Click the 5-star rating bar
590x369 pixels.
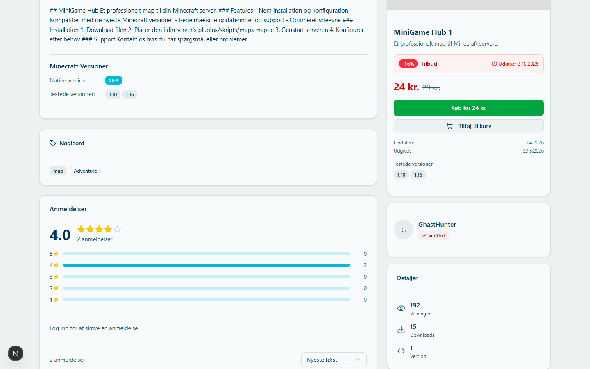[x=206, y=254]
